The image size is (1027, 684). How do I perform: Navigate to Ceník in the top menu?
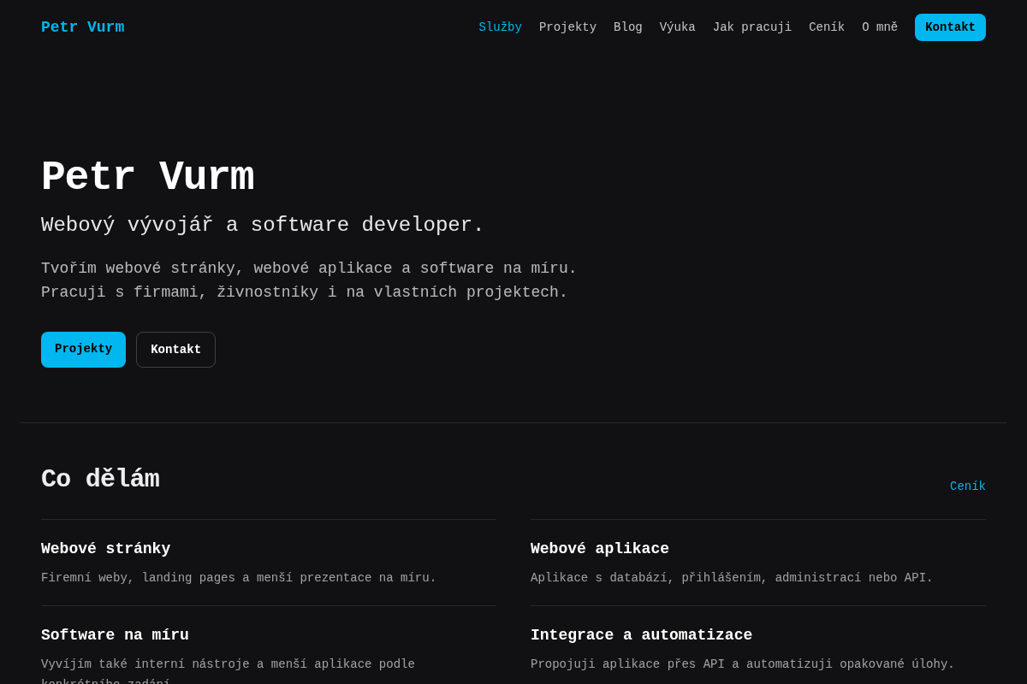827,27
